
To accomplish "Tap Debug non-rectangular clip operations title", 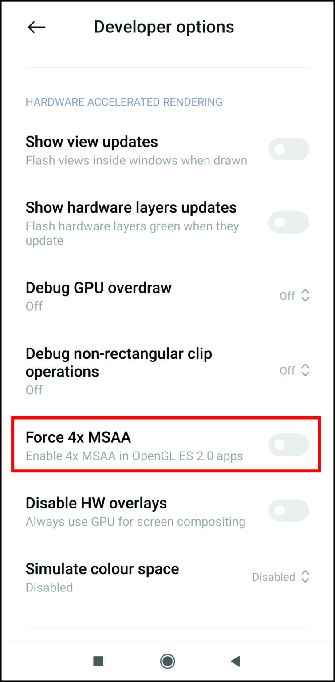I will click(x=119, y=362).
